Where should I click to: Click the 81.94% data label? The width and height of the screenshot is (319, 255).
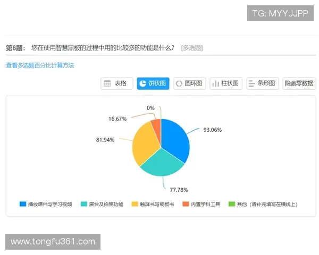point(105,140)
